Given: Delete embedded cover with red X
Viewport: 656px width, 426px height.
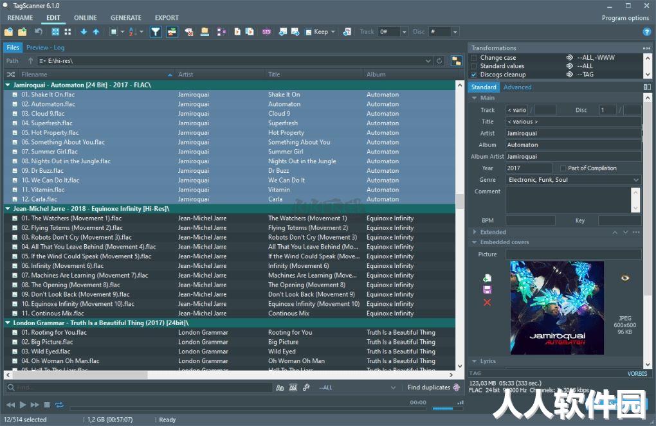Looking at the screenshot, I should click(x=487, y=302).
